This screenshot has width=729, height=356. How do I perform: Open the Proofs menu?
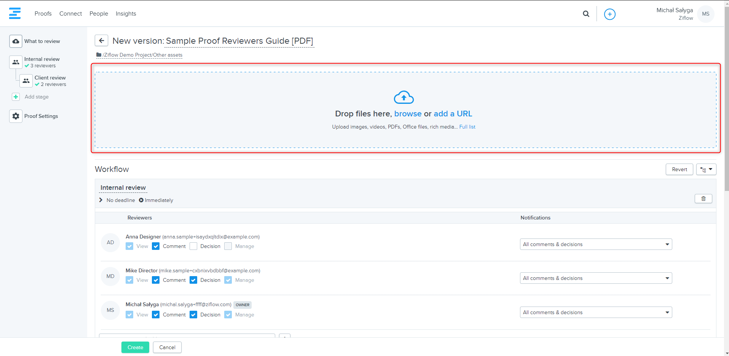[43, 14]
